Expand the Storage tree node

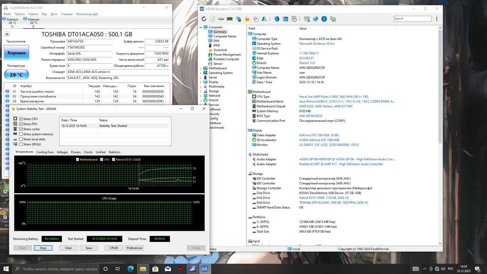pos(201,91)
